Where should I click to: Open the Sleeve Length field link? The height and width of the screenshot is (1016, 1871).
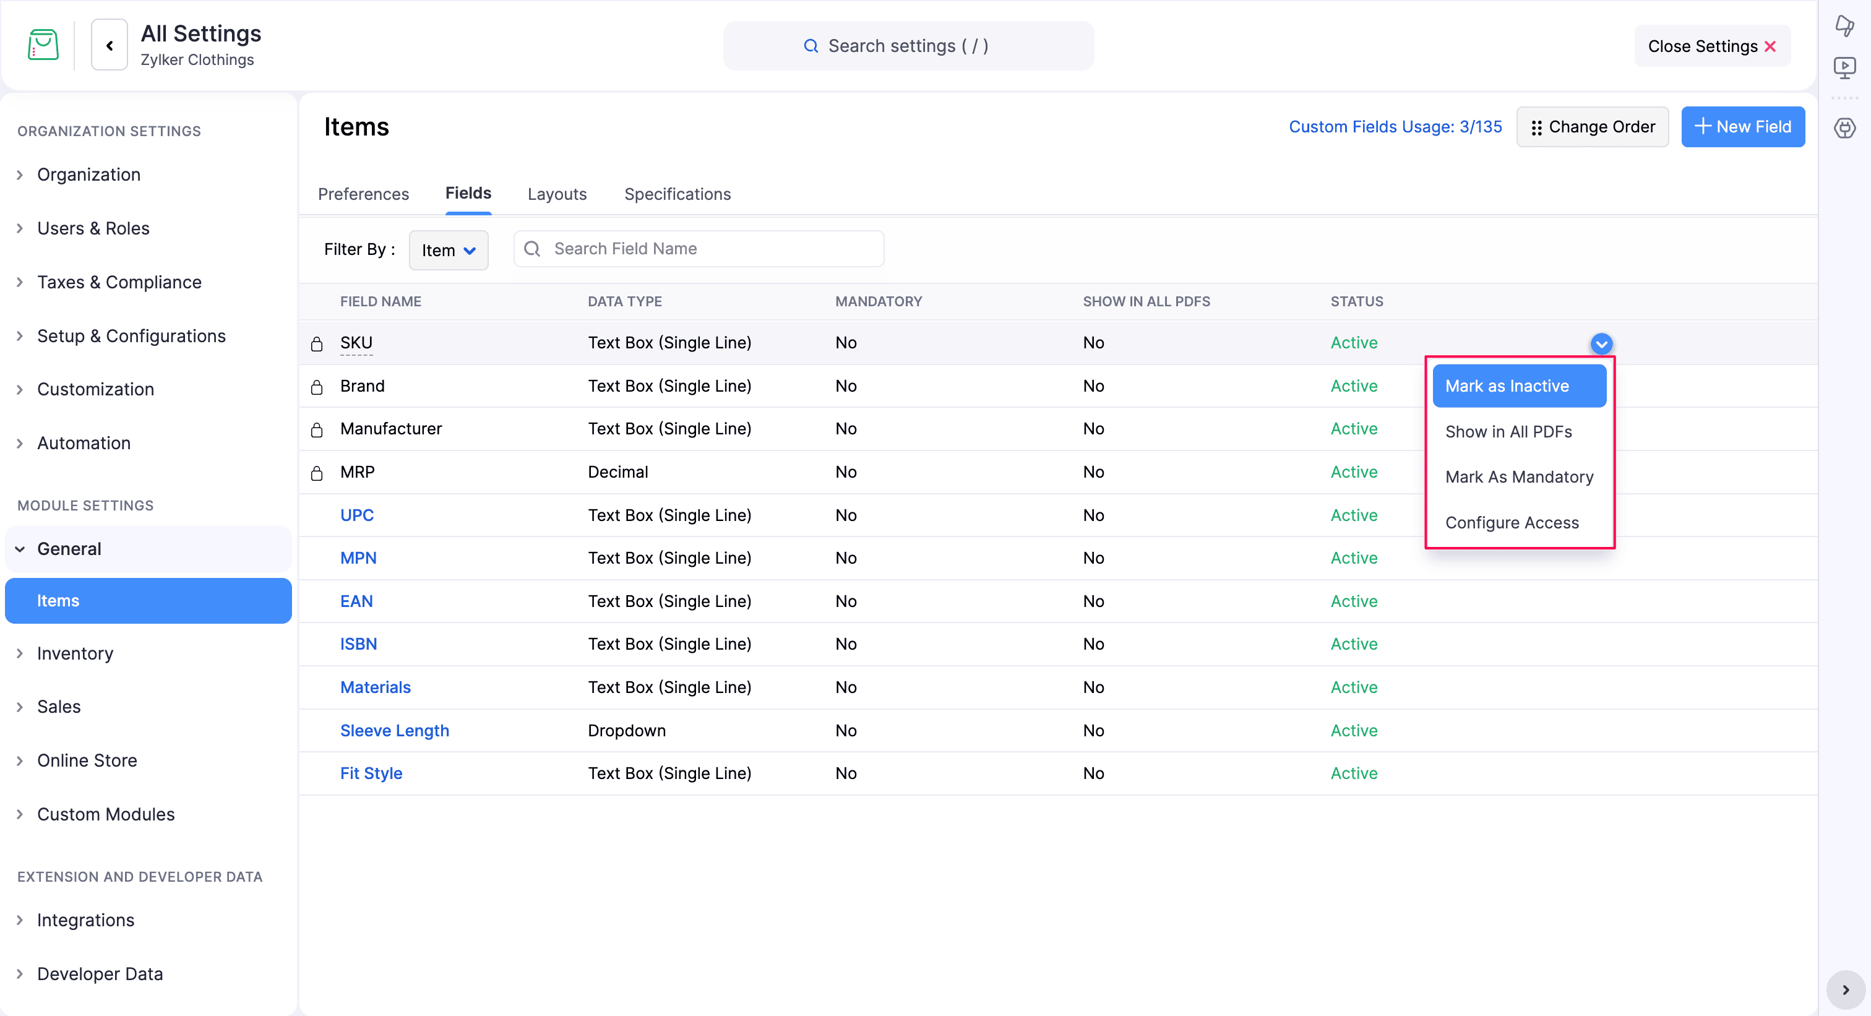[394, 731]
